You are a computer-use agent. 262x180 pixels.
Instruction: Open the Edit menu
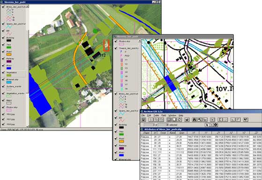tap(149, 115)
